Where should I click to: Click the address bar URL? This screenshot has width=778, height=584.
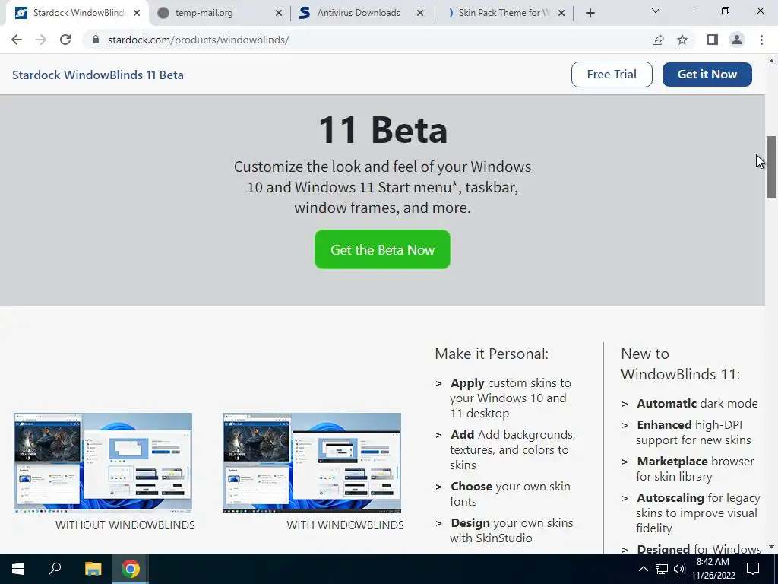coord(198,40)
